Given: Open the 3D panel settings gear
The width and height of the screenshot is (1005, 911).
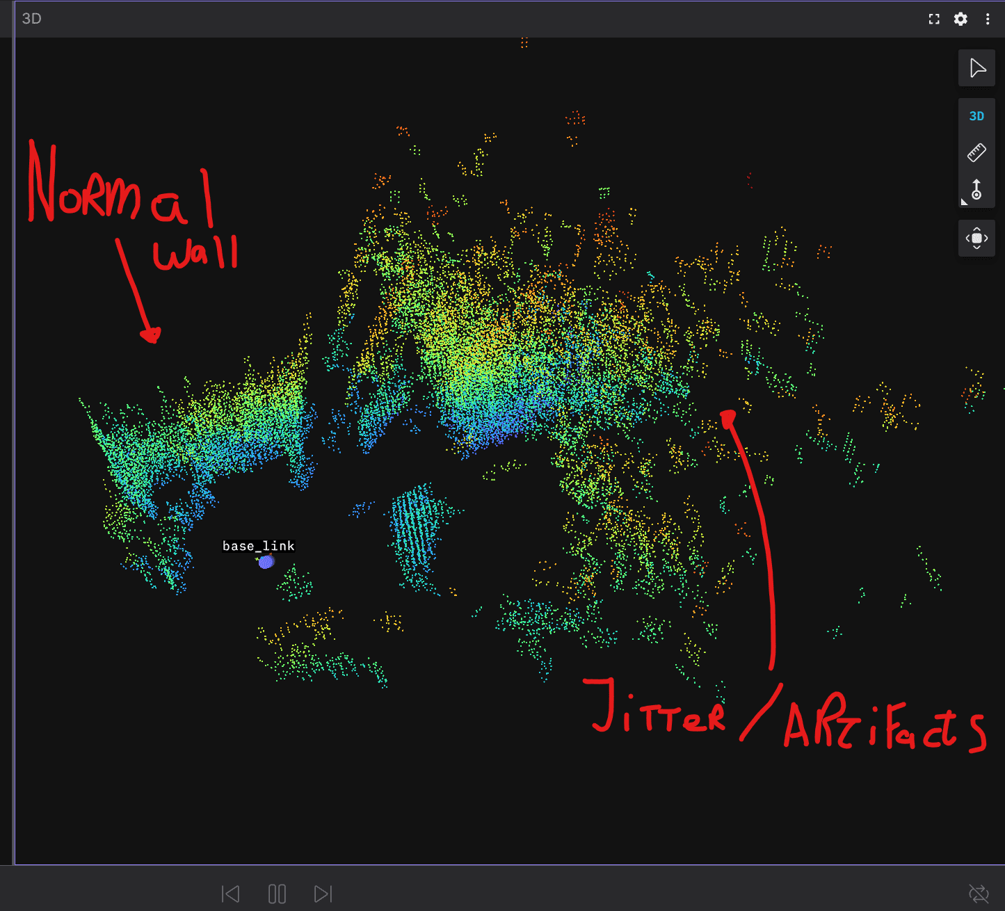Looking at the screenshot, I should [x=960, y=19].
